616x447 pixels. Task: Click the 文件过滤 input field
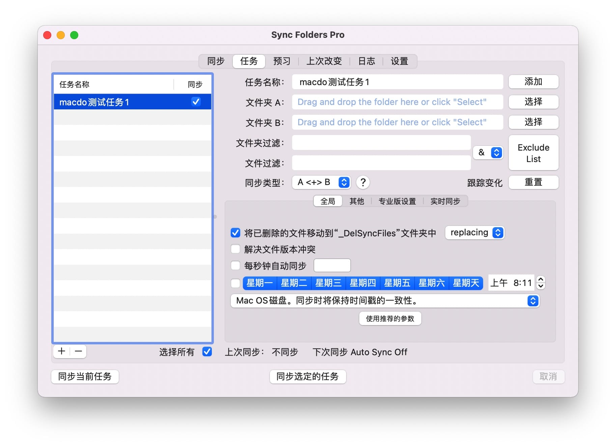click(381, 163)
